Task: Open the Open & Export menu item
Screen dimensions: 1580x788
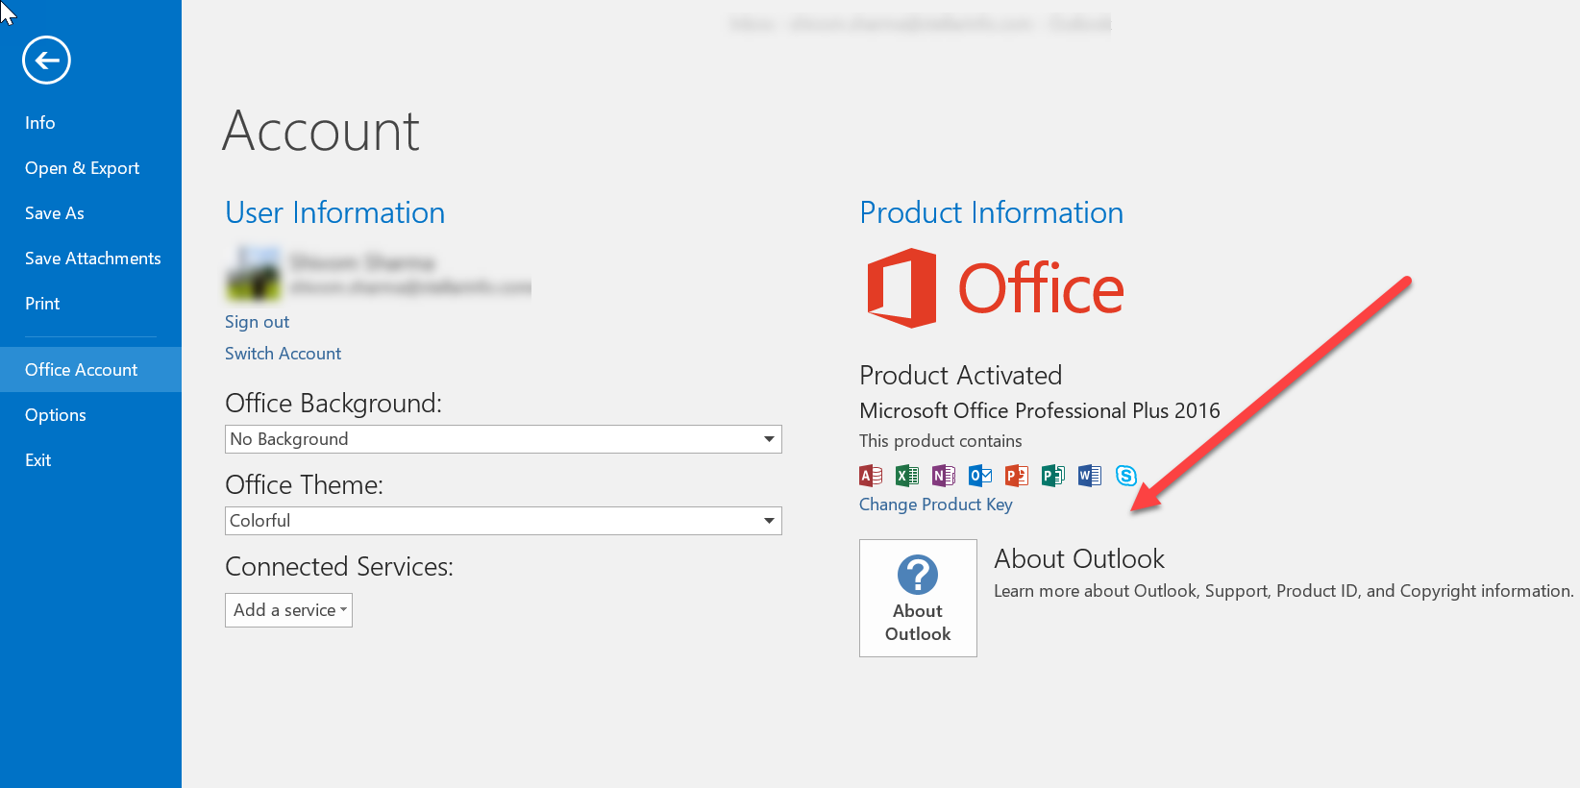Action: click(83, 168)
